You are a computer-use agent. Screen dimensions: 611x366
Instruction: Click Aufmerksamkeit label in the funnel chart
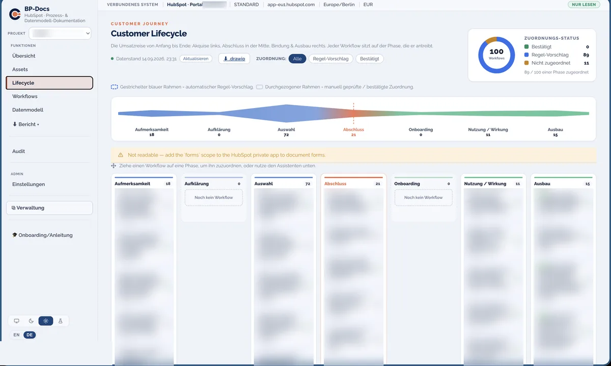[152, 129]
